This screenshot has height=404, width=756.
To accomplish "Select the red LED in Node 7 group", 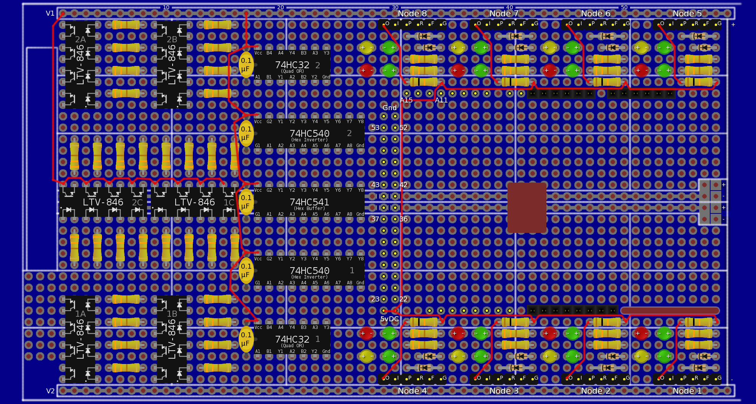I will tap(458, 71).
